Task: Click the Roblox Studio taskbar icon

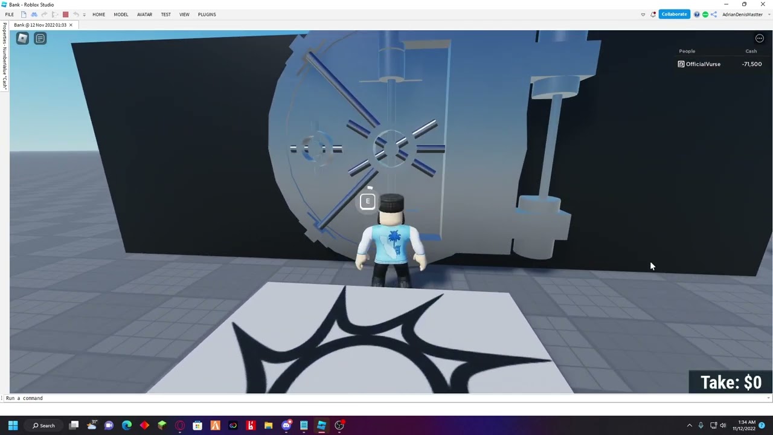Action: 321,425
